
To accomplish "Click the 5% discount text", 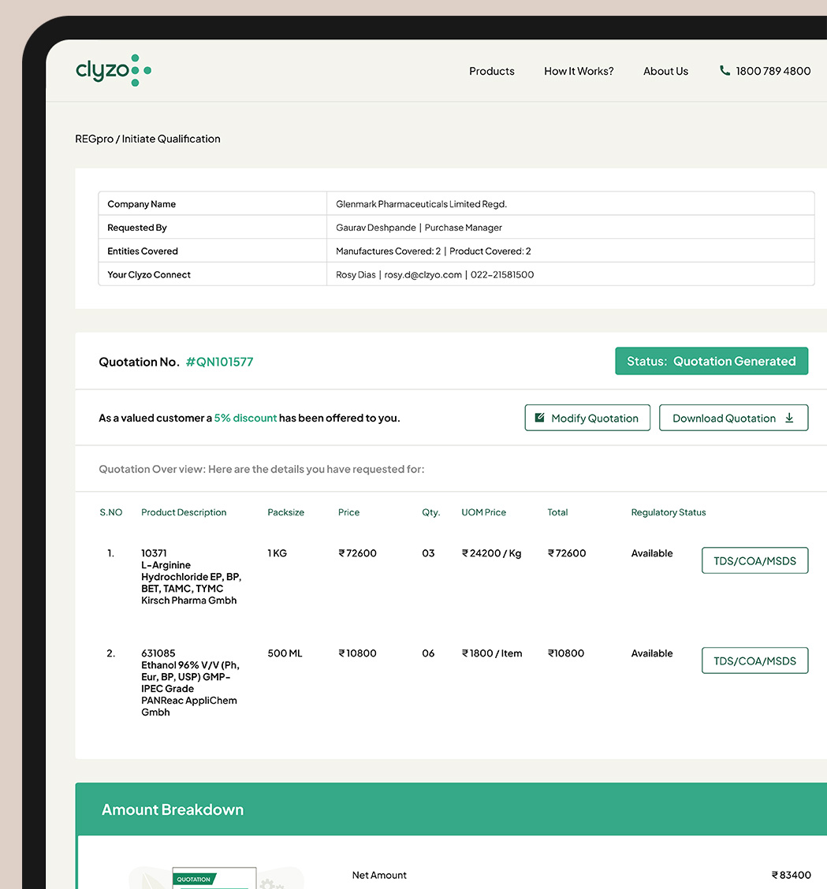I will 245,418.
